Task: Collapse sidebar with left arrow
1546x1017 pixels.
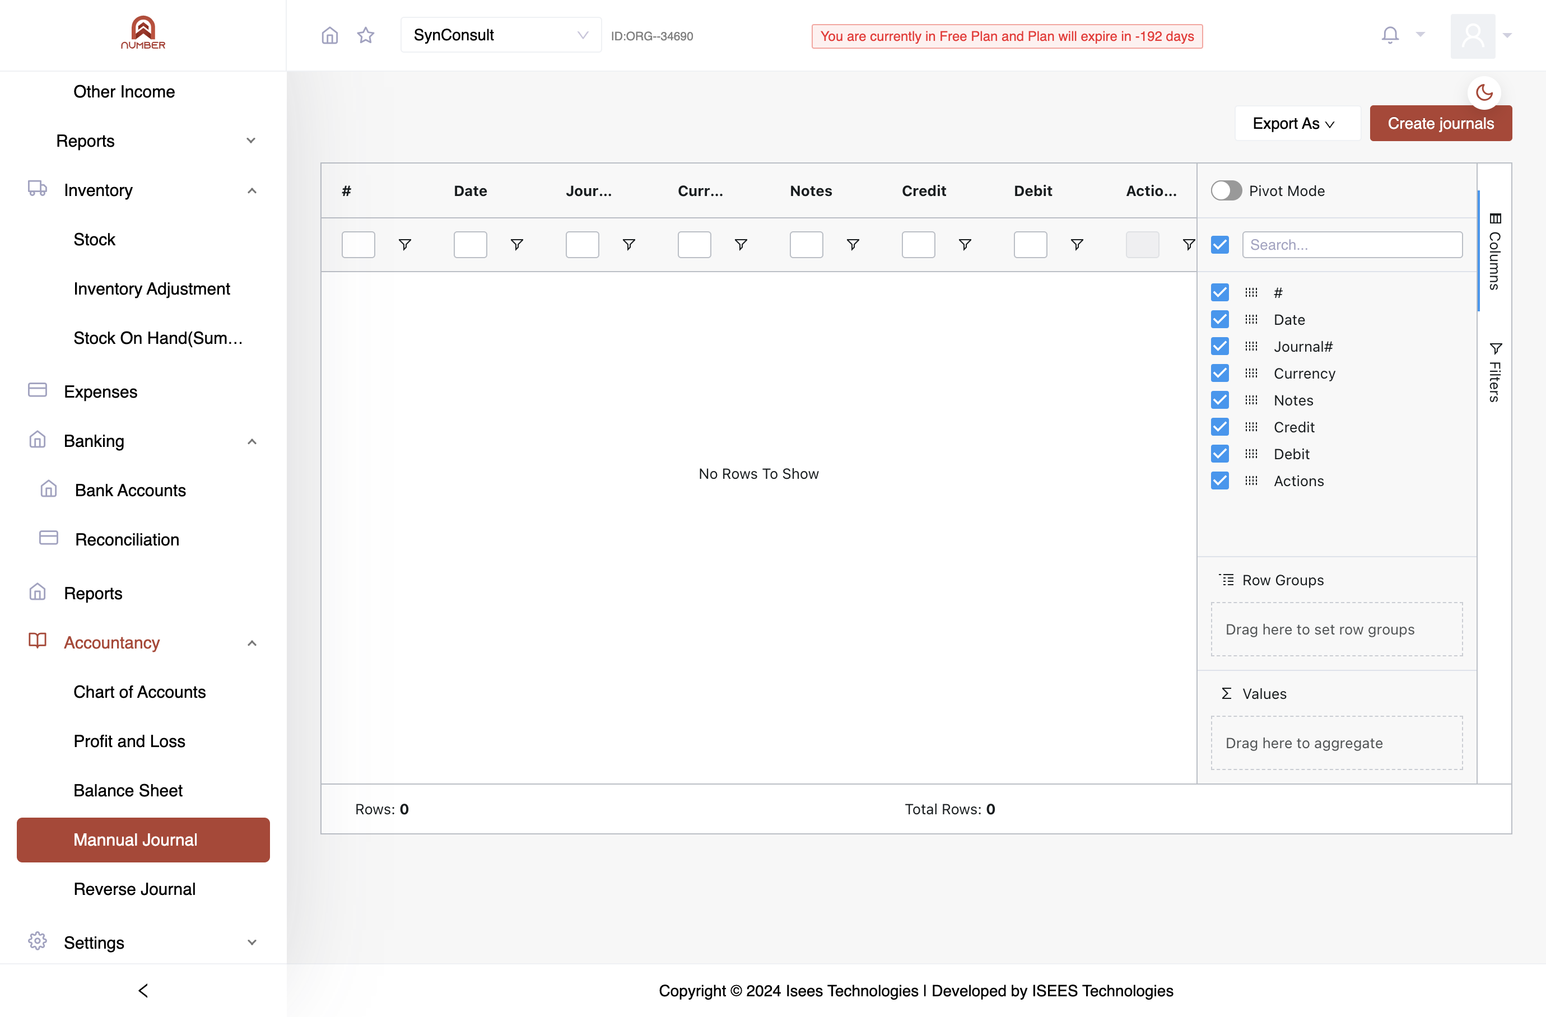Action: (x=143, y=990)
